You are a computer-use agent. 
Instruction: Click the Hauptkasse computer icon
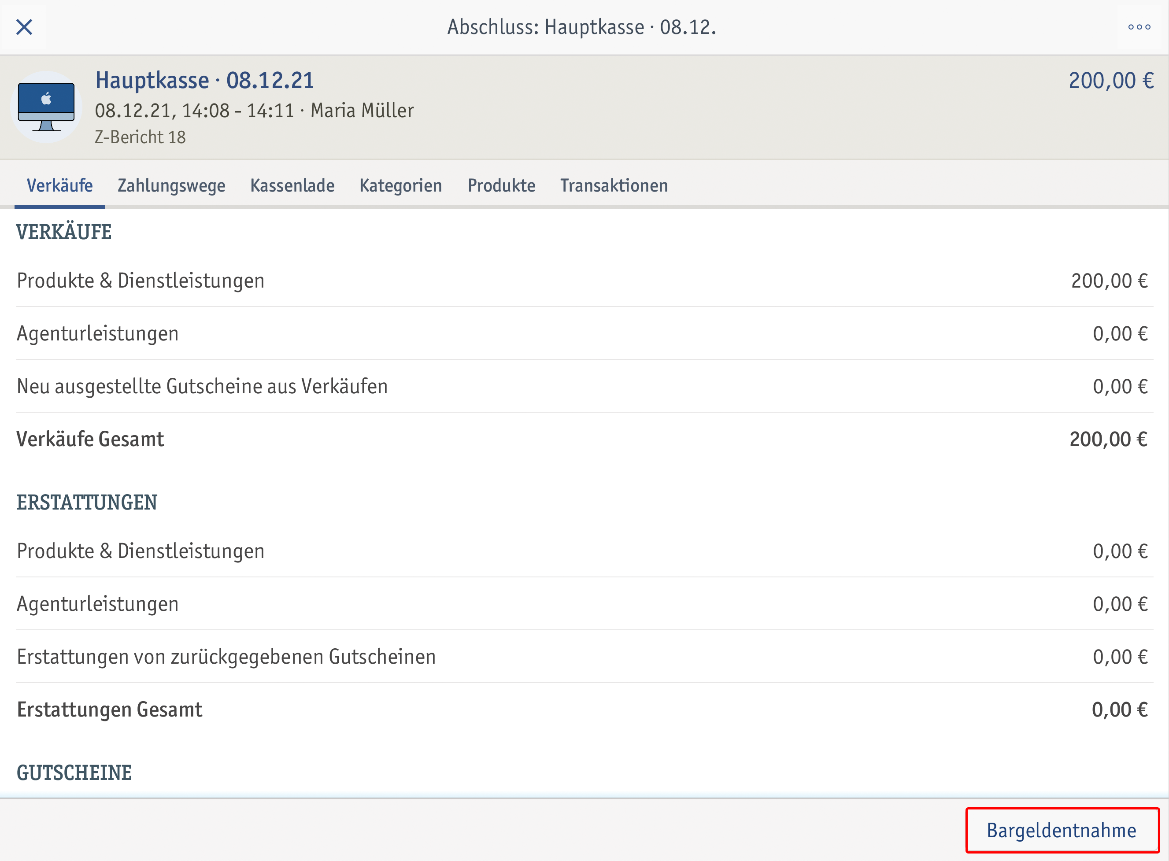point(46,107)
